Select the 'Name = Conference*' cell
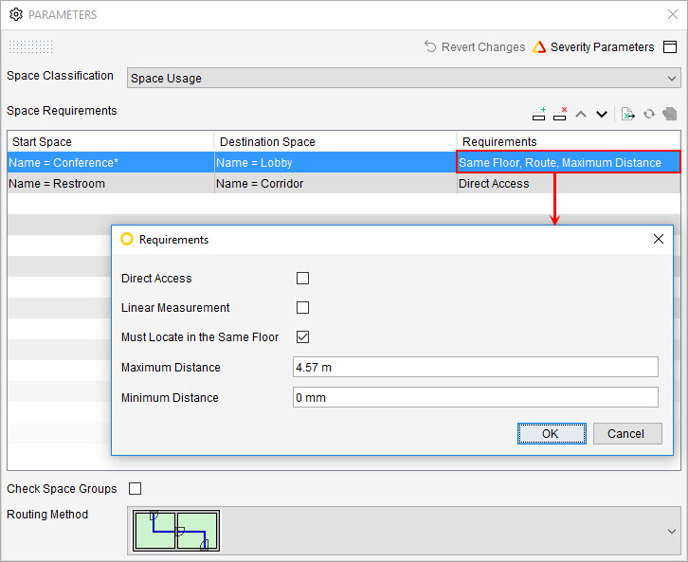This screenshot has width=688, height=562. click(x=111, y=162)
